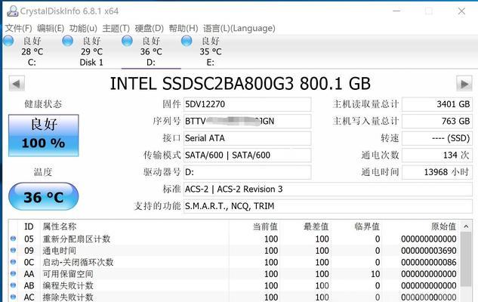The width and height of the screenshot is (478, 302).
Task: Click the Disk 1 status orb
Action: click(x=67, y=41)
